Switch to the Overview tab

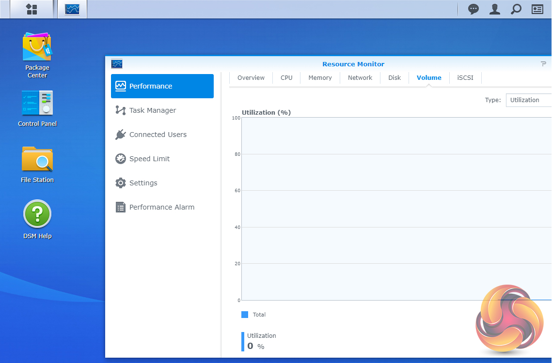[251, 78]
